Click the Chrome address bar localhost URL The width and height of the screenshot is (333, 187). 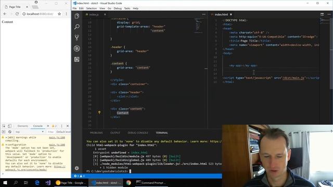pos(40,14)
